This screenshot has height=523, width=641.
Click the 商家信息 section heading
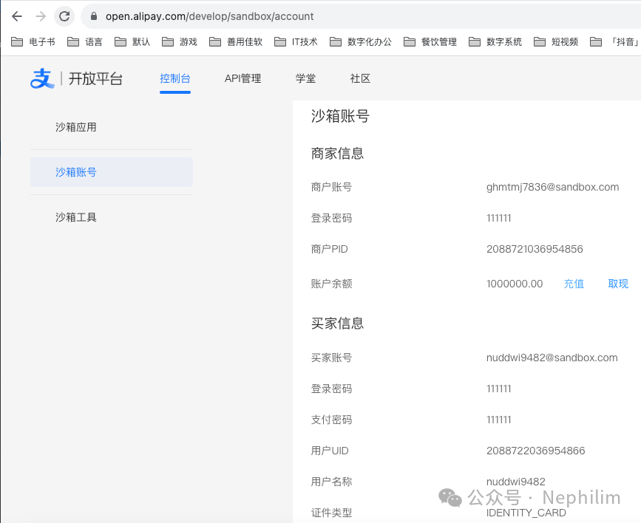point(337,153)
